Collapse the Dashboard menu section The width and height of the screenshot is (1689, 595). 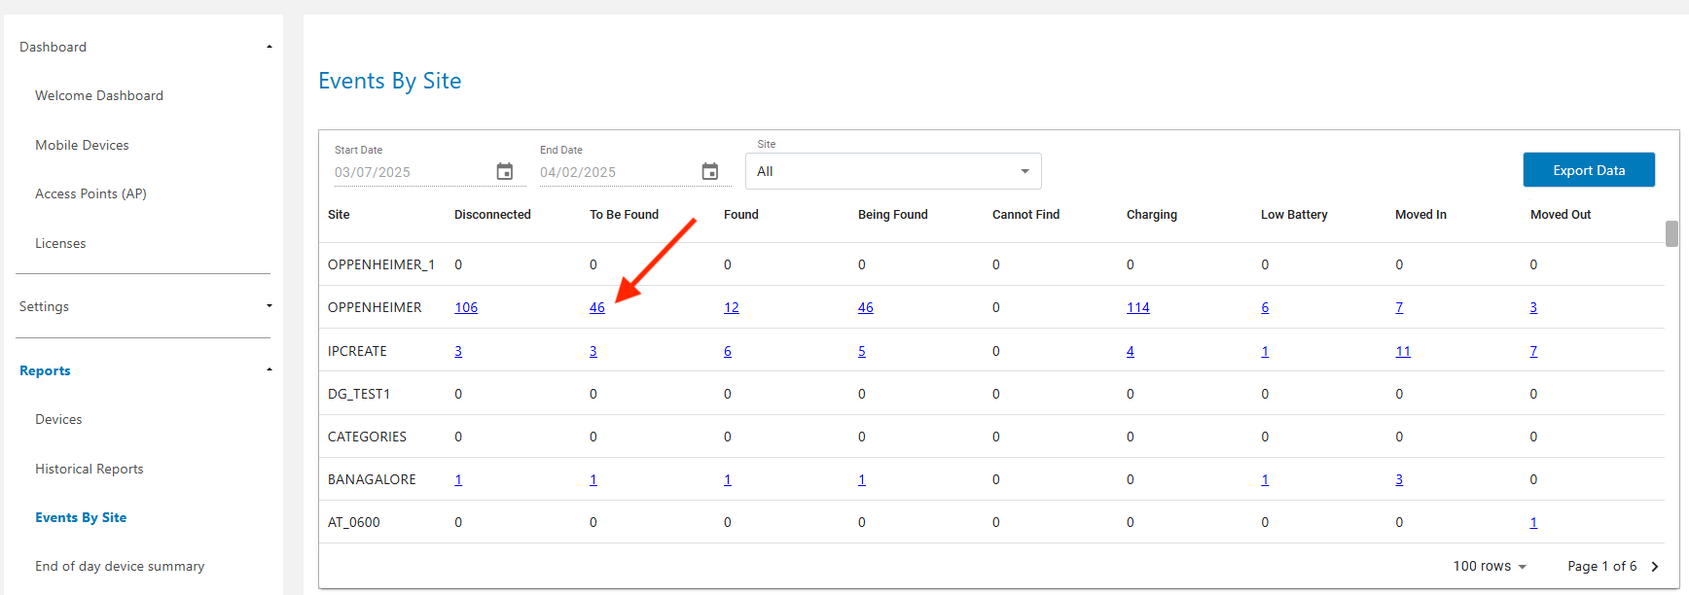[x=270, y=47]
